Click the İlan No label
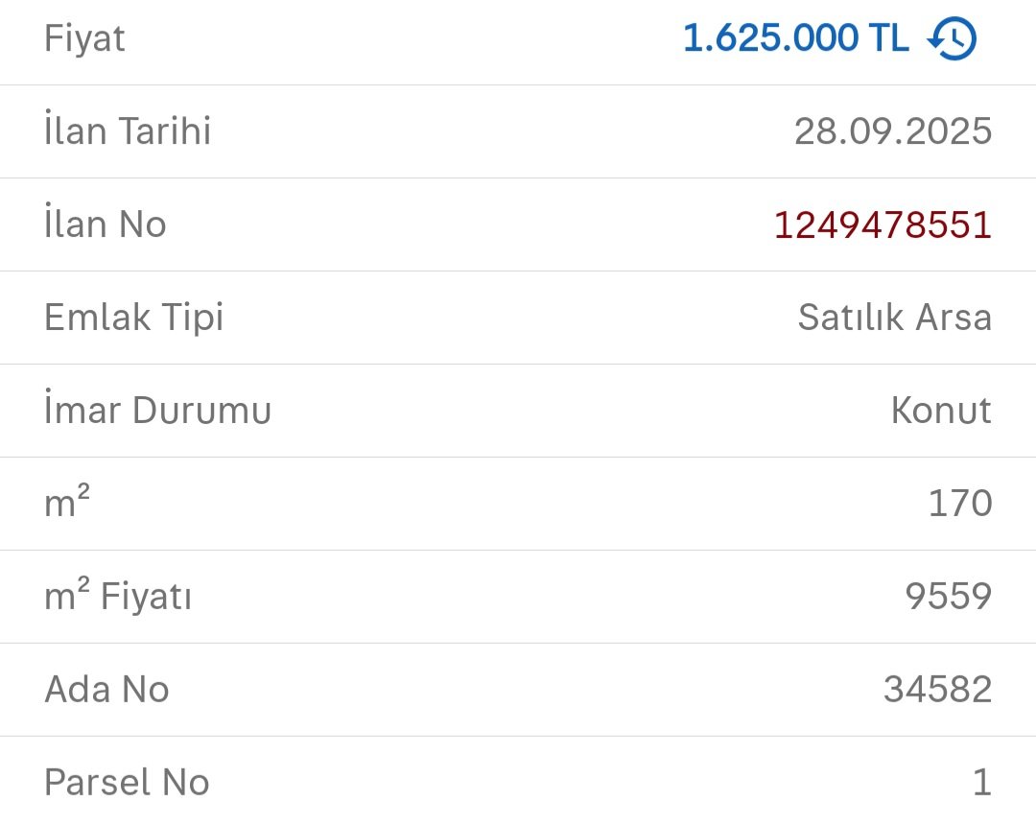Viewport: 1036px width, 825px height. coord(106,224)
